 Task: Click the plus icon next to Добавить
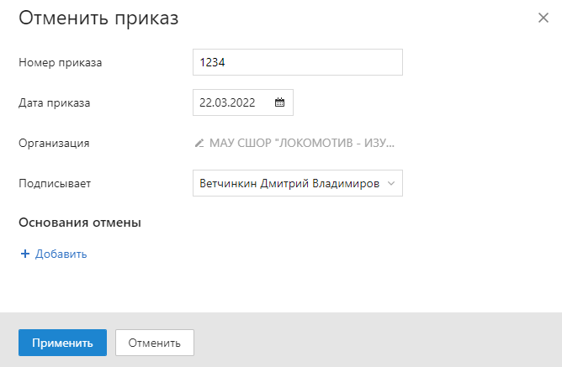(25, 254)
